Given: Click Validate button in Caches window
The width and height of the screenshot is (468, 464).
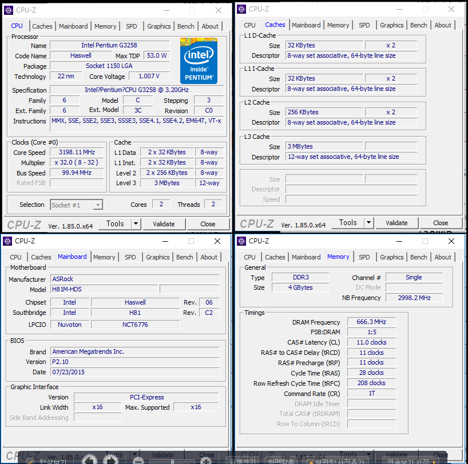Looking at the screenshot, I should click(x=396, y=223).
